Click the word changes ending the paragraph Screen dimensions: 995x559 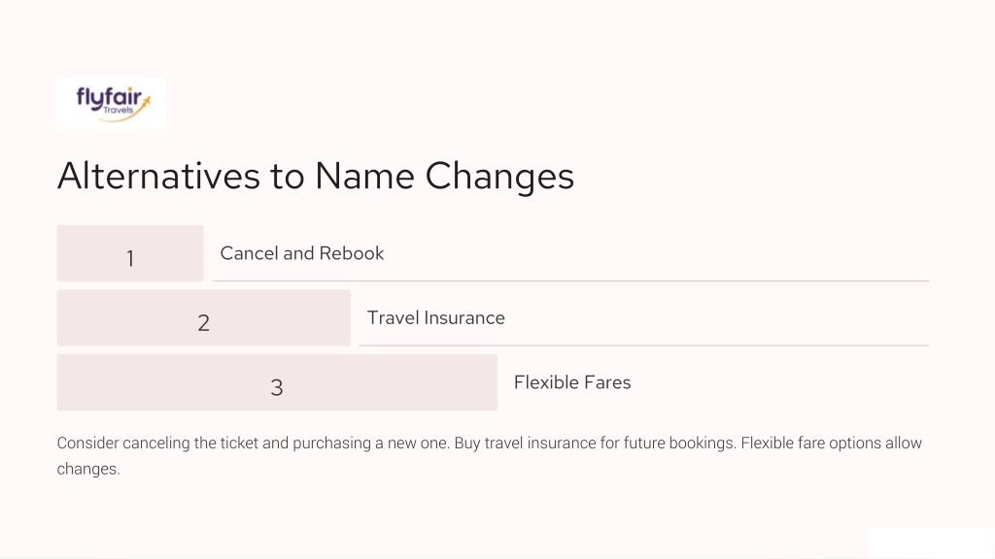tap(88, 469)
